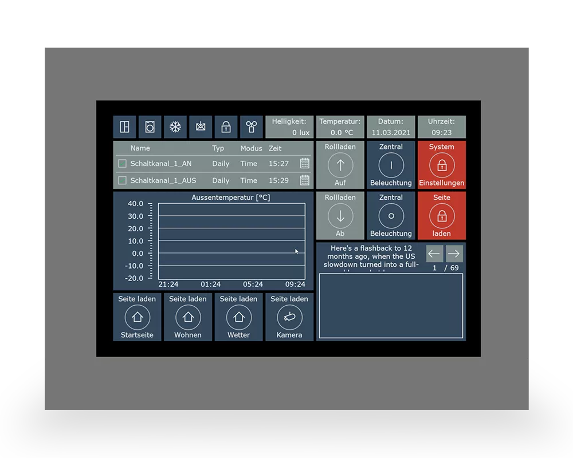Viewport: 573px width, 458px height.
Task: Lower shutters with Rollladen Ab
Action: (x=340, y=216)
